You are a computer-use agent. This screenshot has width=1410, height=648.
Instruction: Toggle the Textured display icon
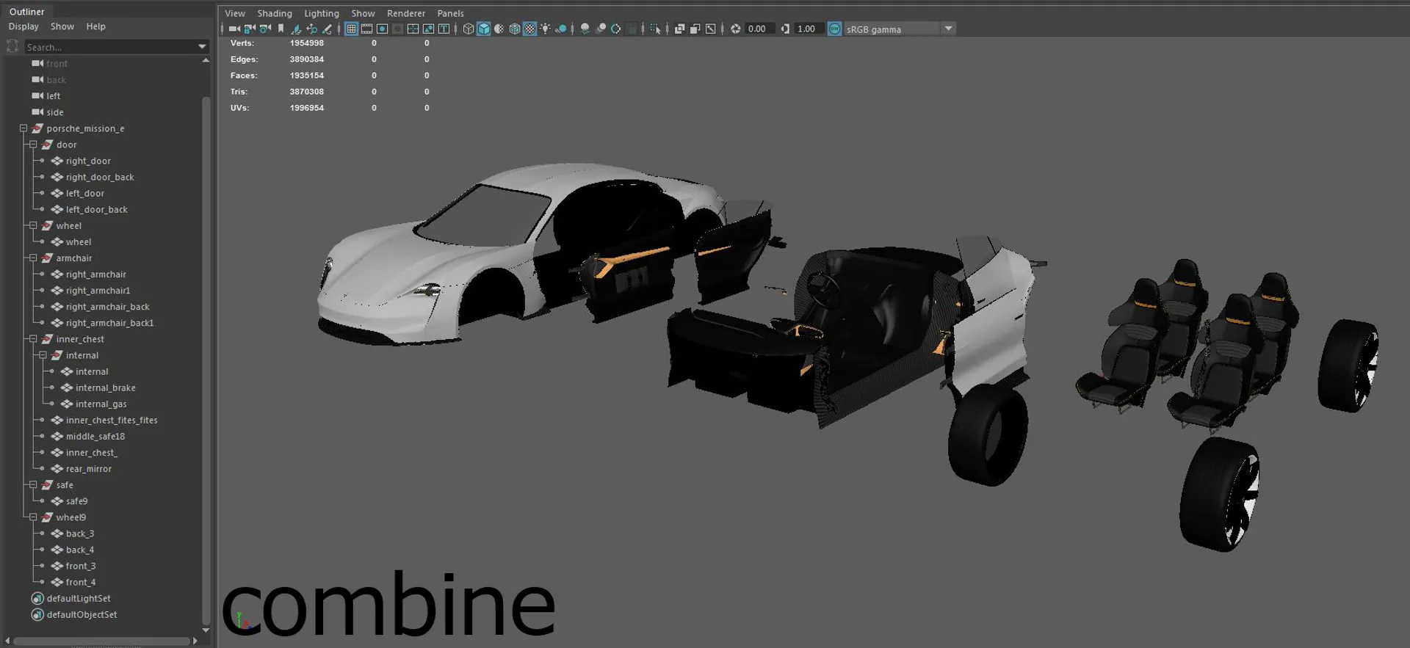pyautogui.click(x=529, y=29)
